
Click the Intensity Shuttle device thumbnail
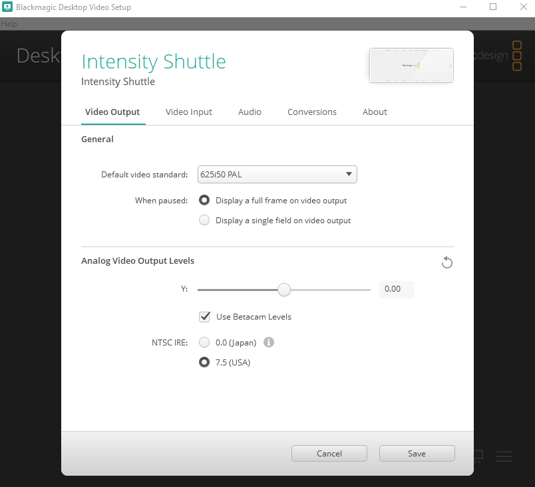(x=411, y=65)
